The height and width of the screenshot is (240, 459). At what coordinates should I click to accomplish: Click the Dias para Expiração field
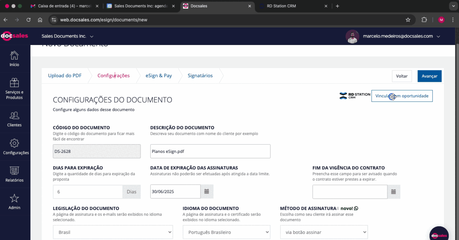[x=88, y=192]
